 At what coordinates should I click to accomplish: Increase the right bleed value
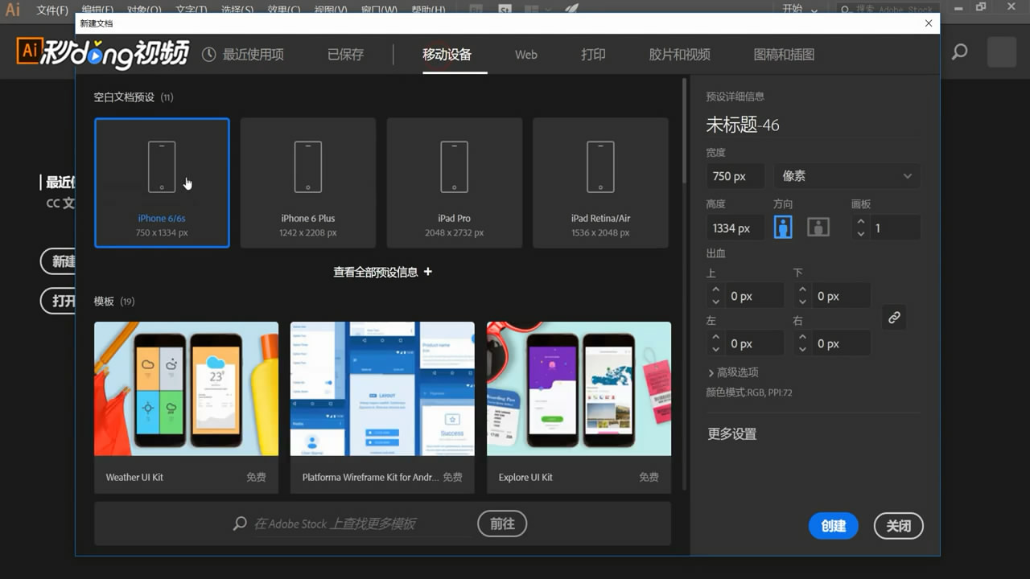802,337
